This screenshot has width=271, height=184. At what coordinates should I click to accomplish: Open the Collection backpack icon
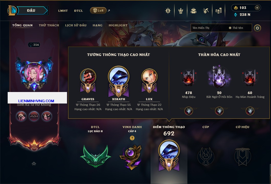pos(193,11)
